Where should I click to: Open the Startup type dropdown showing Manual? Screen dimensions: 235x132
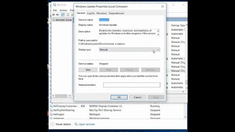(x=130, y=49)
